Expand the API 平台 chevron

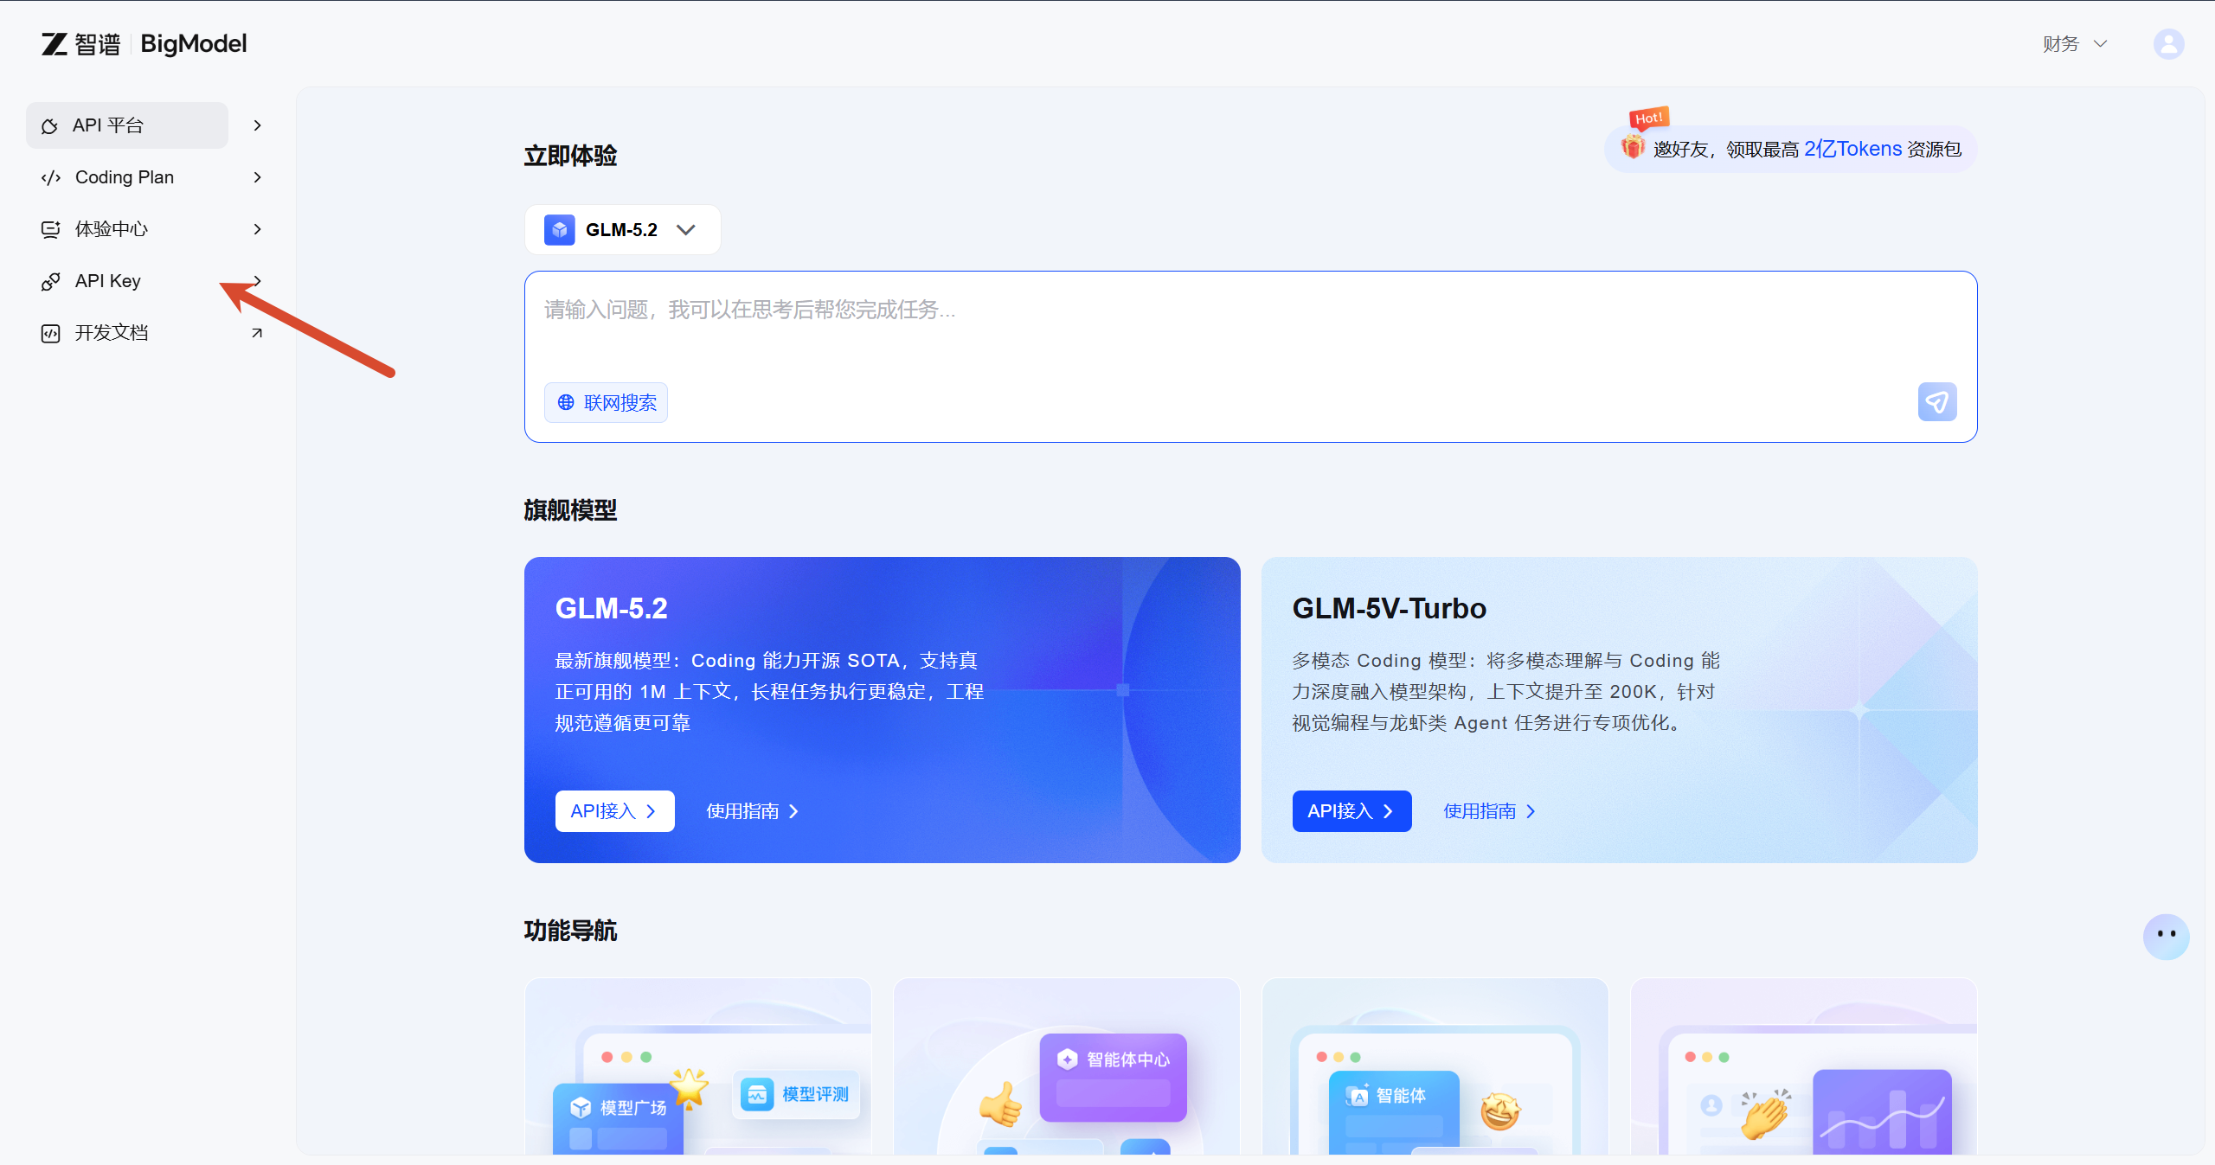tap(257, 125)
